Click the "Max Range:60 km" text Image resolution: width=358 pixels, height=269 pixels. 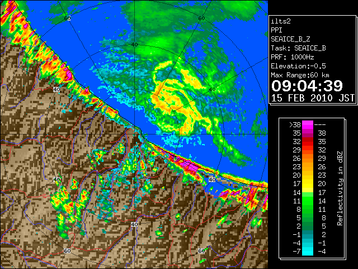tap(300, 75)
